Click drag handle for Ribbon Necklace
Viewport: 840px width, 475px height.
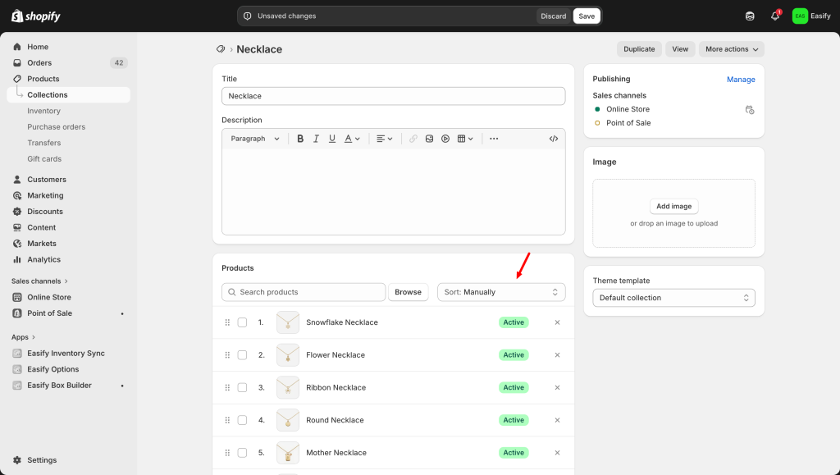227,387
